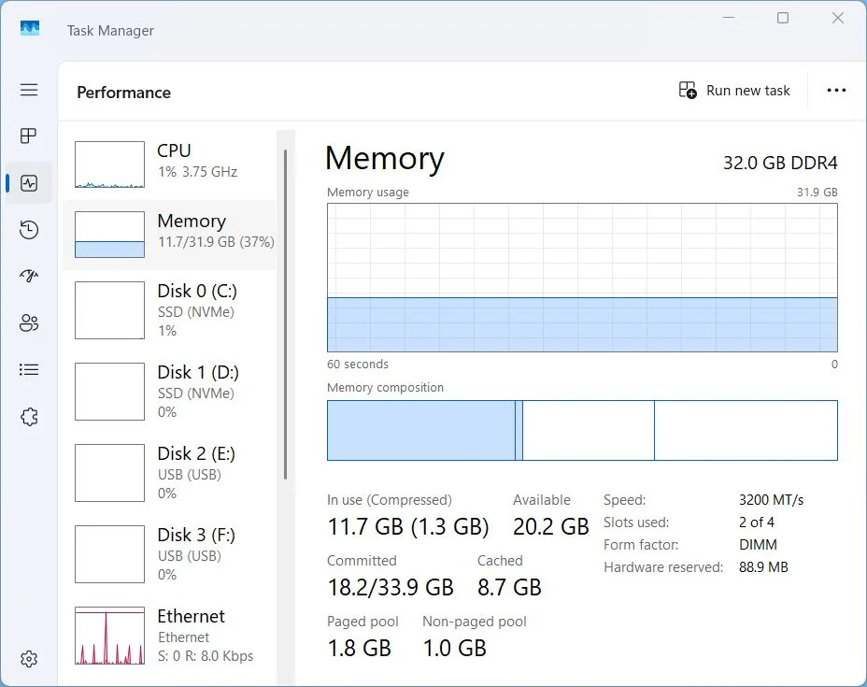This screenshot has height=687, width=867.
Task: Click the Performance page title
Action: [124, 93]
